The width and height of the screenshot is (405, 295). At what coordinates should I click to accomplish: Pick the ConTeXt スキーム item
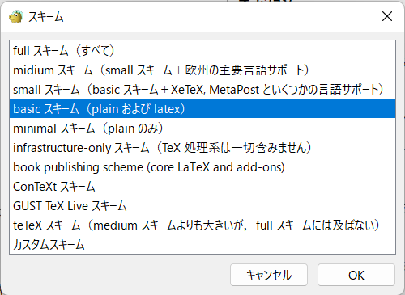pos(202,187)
